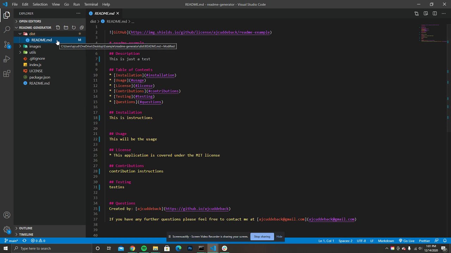Open Spotify from the taskbar
The image size is (451, 253).
pos(144,248)
